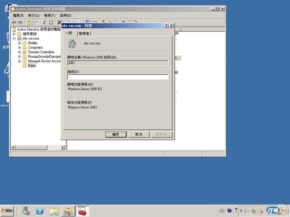
Task: Minimize the Active Directory window
Action: coord(213,9)
